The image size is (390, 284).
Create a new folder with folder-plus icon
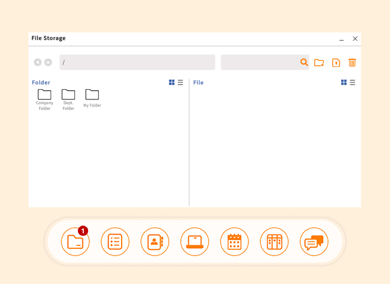(x=319, y=62)
